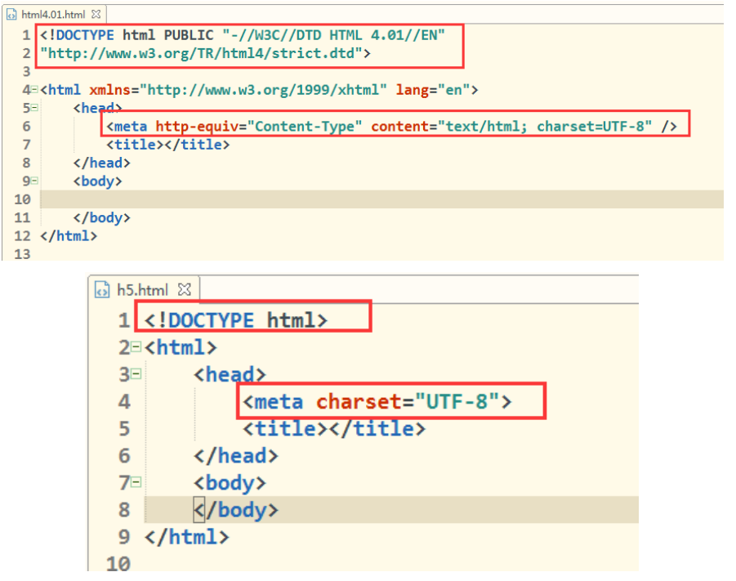Viewport: 736px width, 581px height.
Task: Click the closing body tag in h5.html
Action: 235,510
